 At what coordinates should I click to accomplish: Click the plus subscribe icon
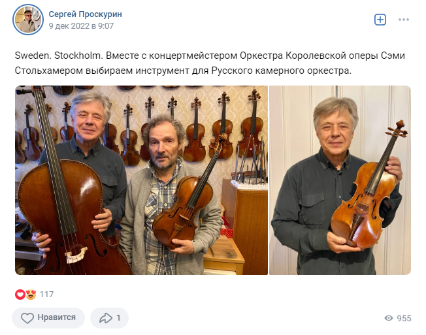click(380, 20)
